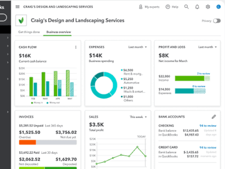Click the green leaf company logo
The image size is (225, 169).
tap(21, 20)
